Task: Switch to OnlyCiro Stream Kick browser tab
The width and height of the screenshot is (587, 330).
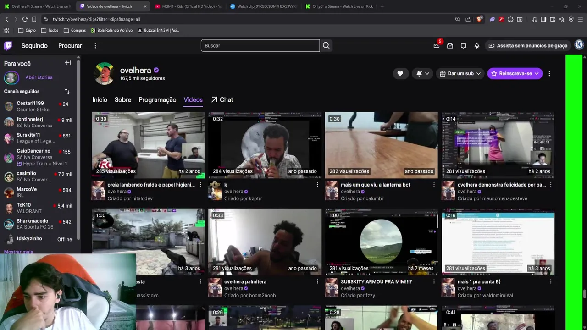Action: coord(338,6)
